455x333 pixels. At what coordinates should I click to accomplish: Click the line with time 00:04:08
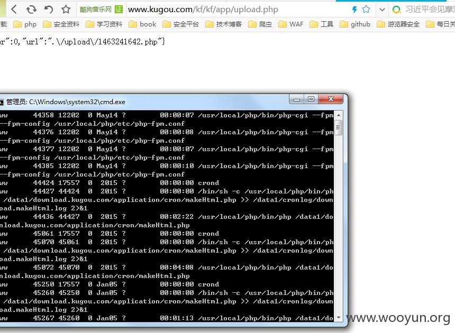[x=167, y=267]
